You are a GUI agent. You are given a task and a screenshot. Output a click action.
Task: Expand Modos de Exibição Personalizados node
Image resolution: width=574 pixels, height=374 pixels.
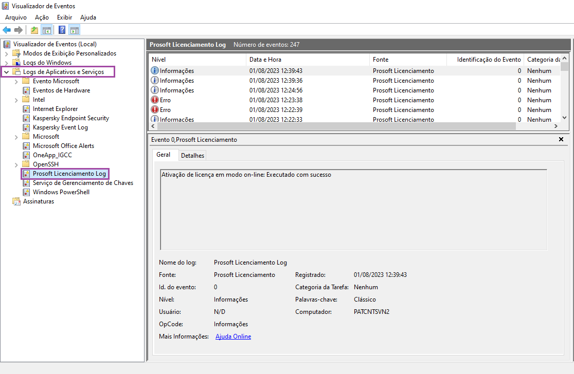[x=6, y=54]
